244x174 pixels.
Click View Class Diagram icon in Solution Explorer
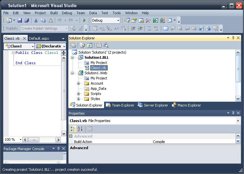click(x=106, y=46)
